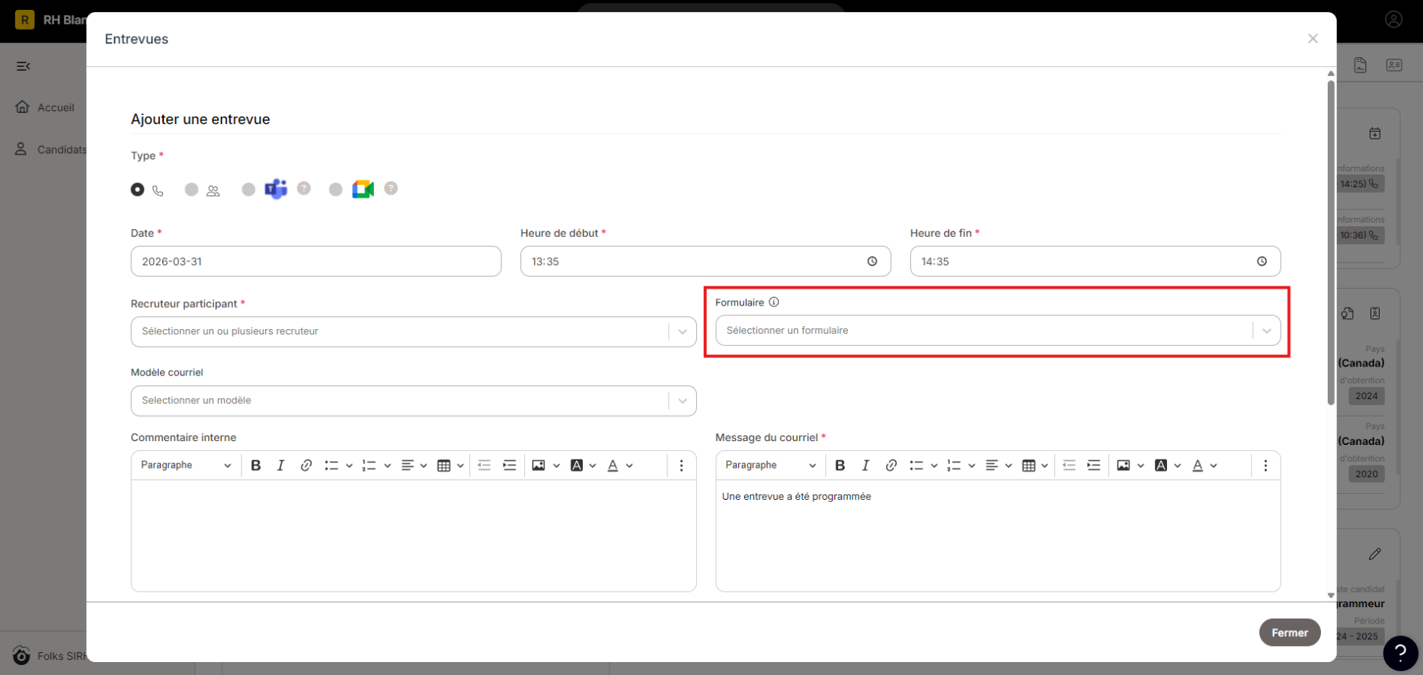The width and height of the screenshot is (1423, 675).
Task: Open help tooltip next to Google Meet
Action: tap(391, 188)
